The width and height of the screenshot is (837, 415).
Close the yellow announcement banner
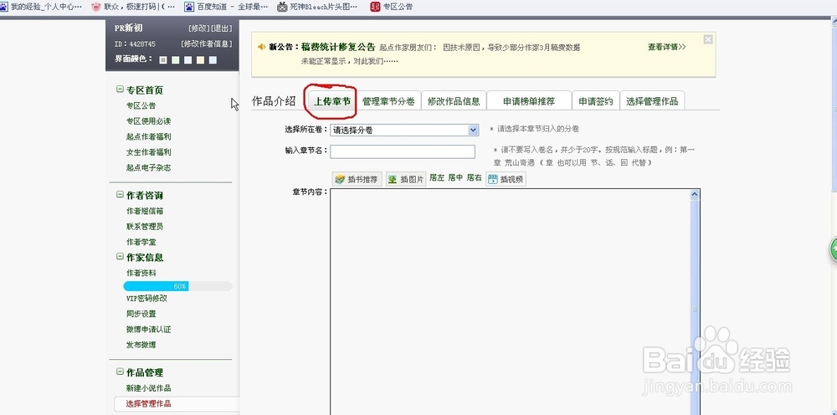(708, 39)
